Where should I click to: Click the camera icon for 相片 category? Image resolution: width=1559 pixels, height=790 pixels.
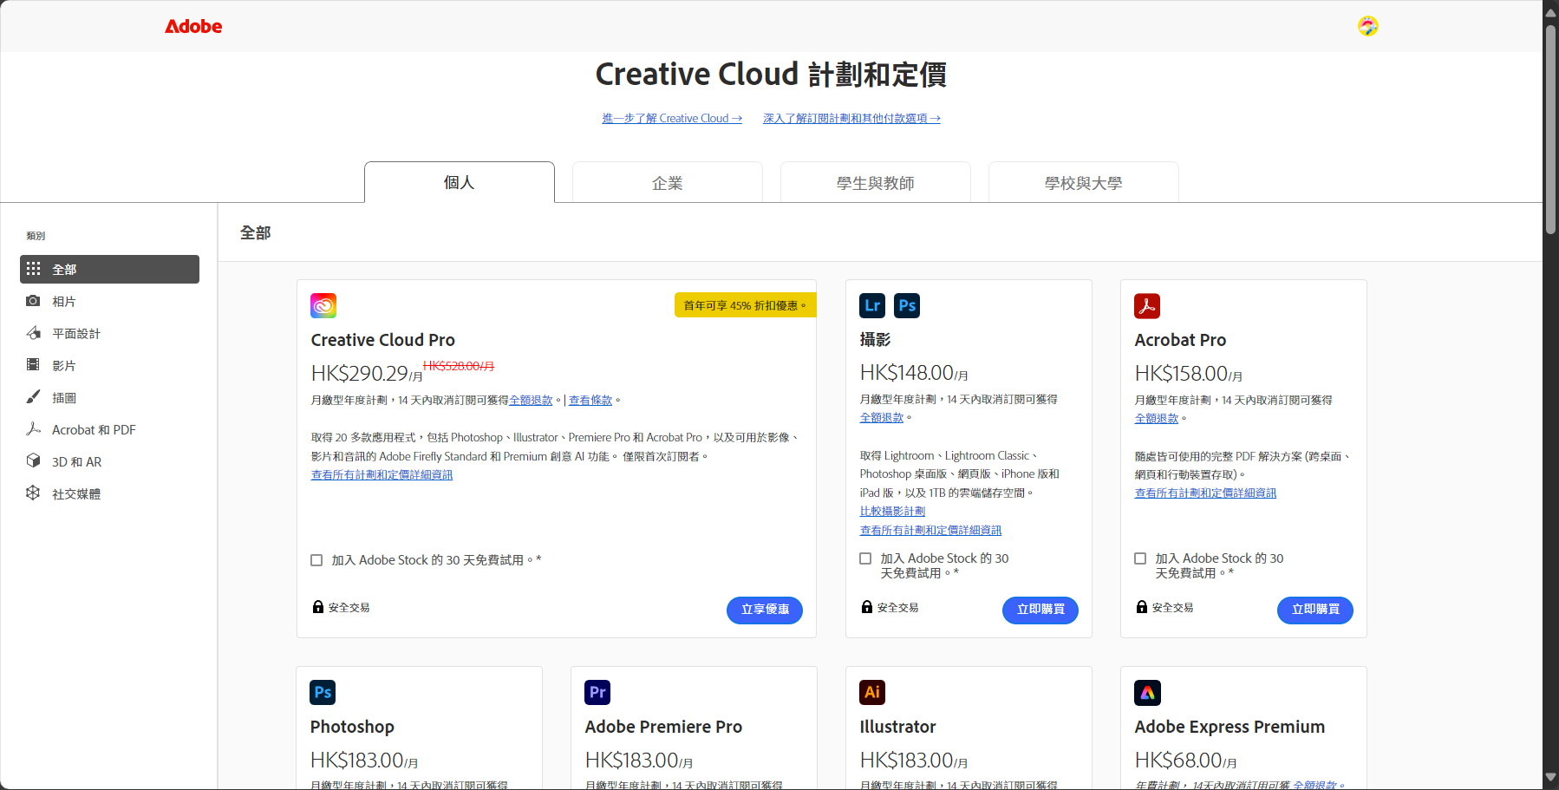tap(33, 301)
